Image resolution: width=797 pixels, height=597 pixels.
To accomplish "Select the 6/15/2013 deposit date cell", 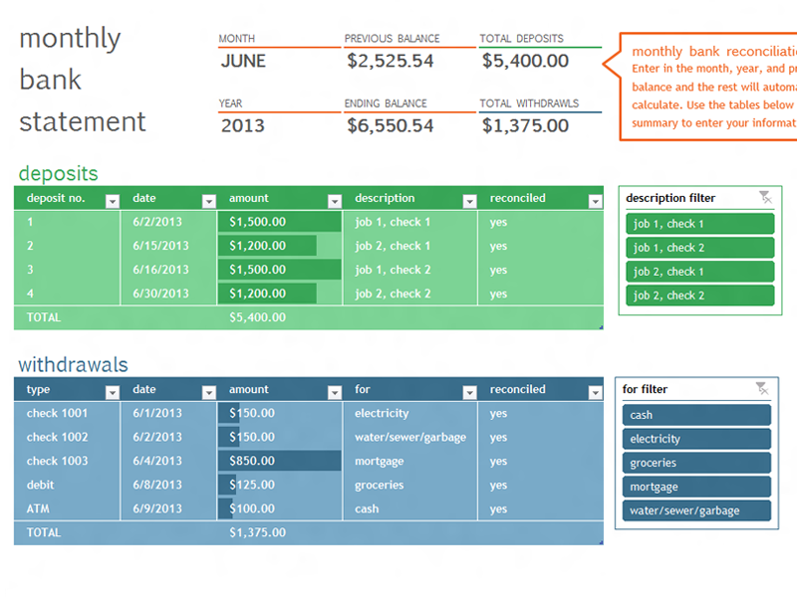I will 168,246.
